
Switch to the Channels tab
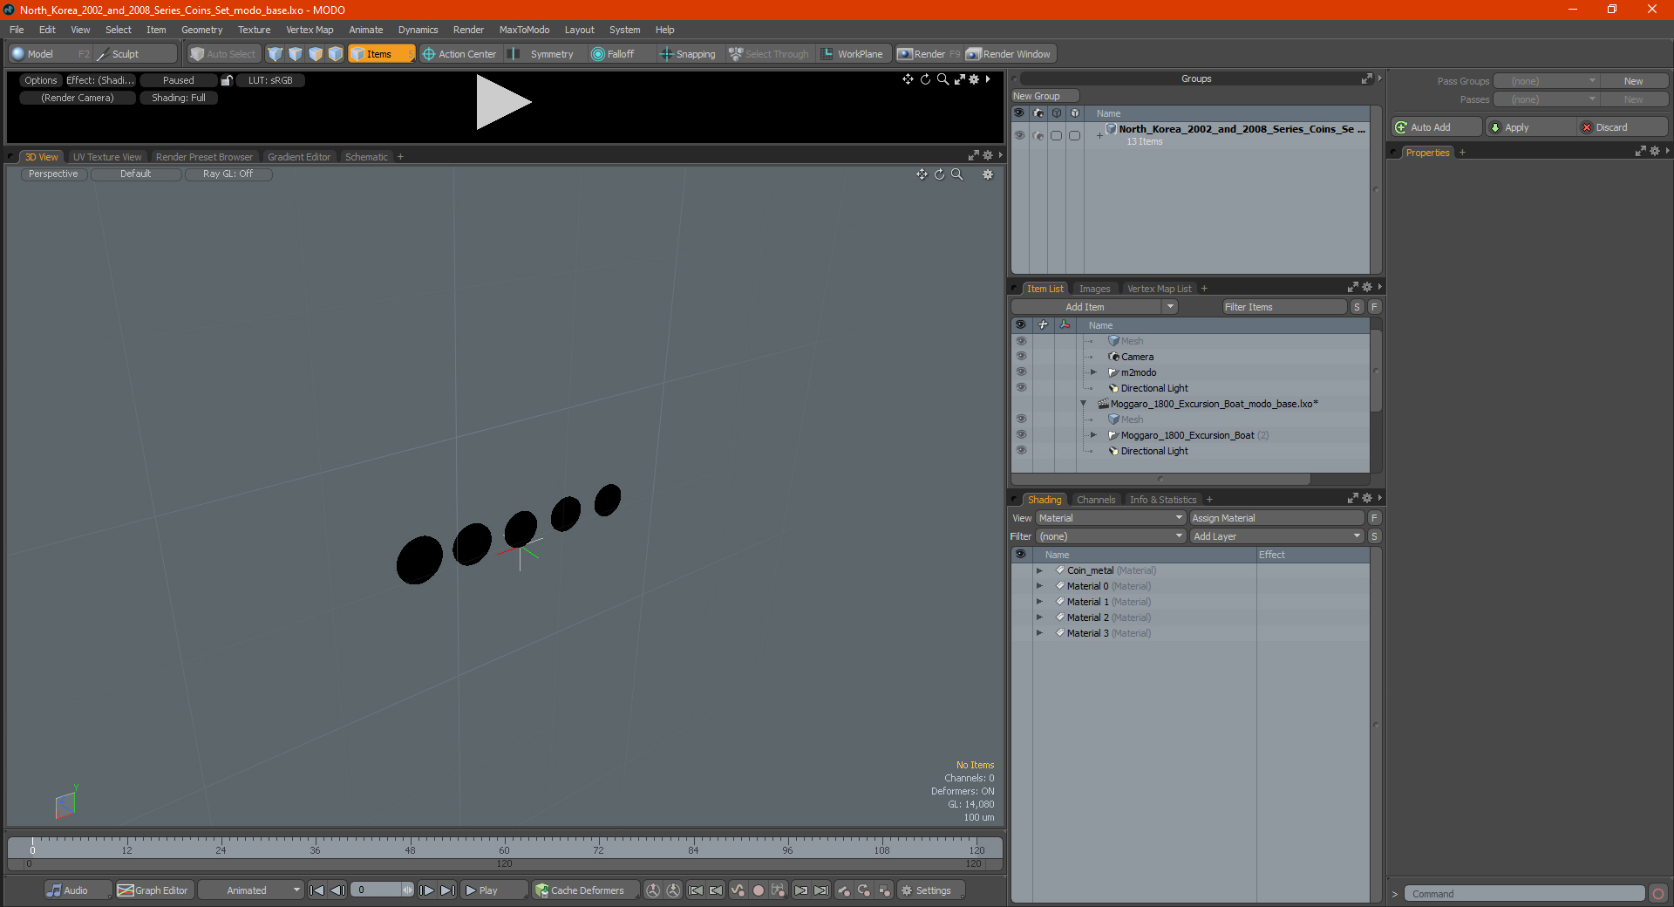[x=1096, y=500]
